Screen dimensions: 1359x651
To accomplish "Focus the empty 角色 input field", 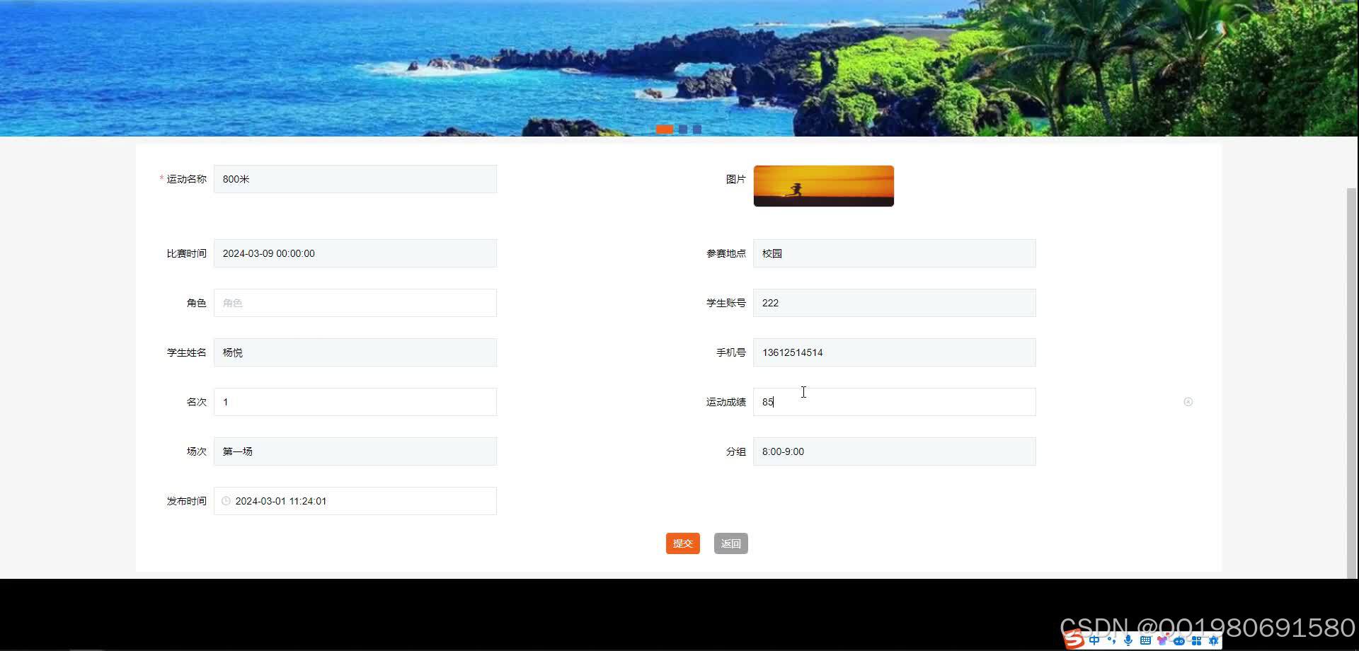I will point(355,303).
